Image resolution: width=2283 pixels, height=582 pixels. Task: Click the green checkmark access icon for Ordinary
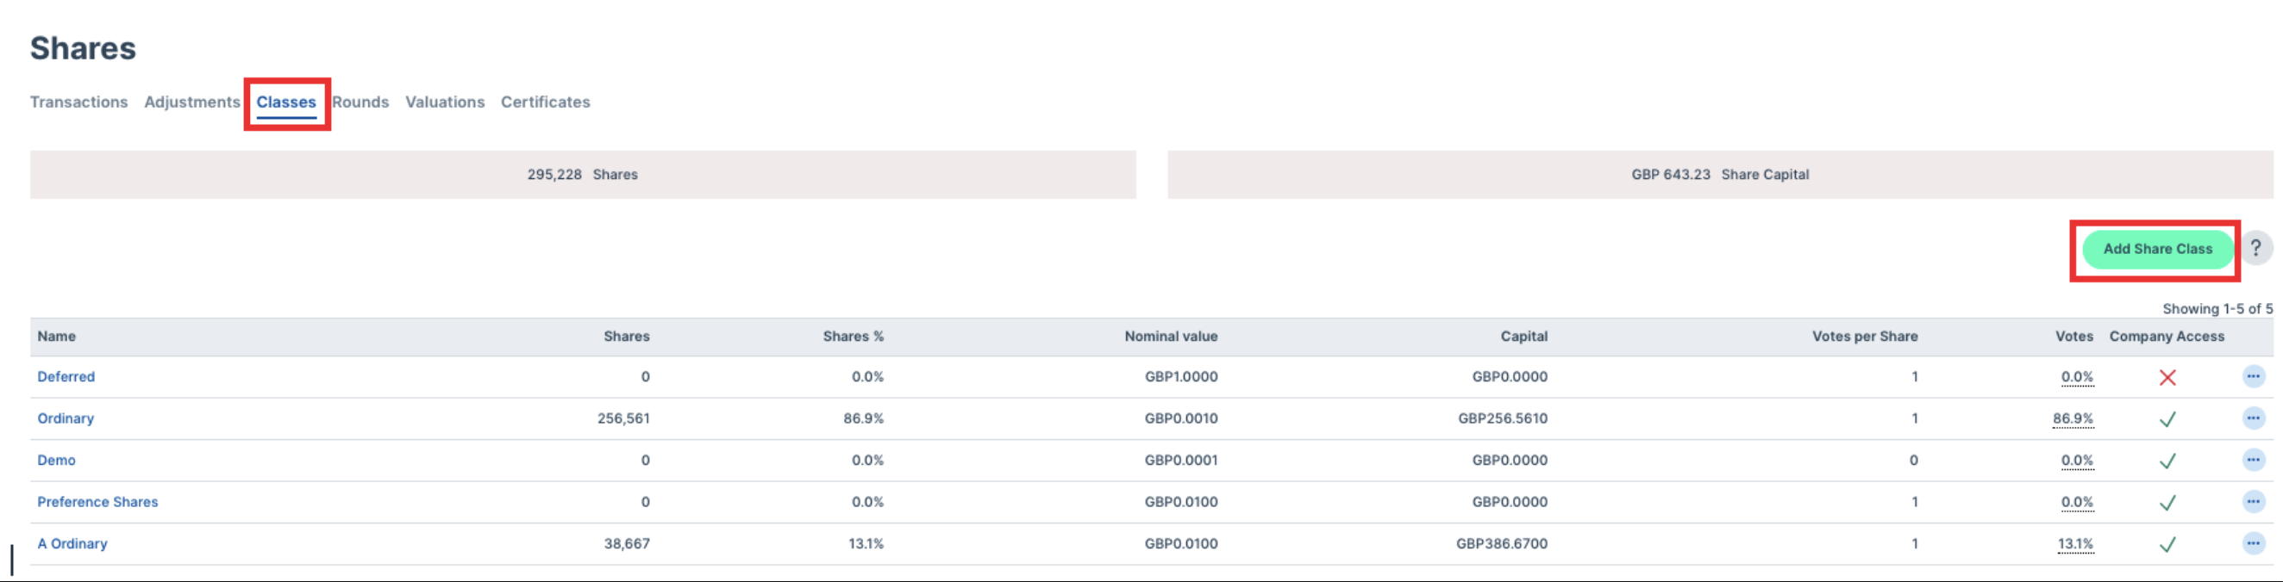pos(2167,419)
